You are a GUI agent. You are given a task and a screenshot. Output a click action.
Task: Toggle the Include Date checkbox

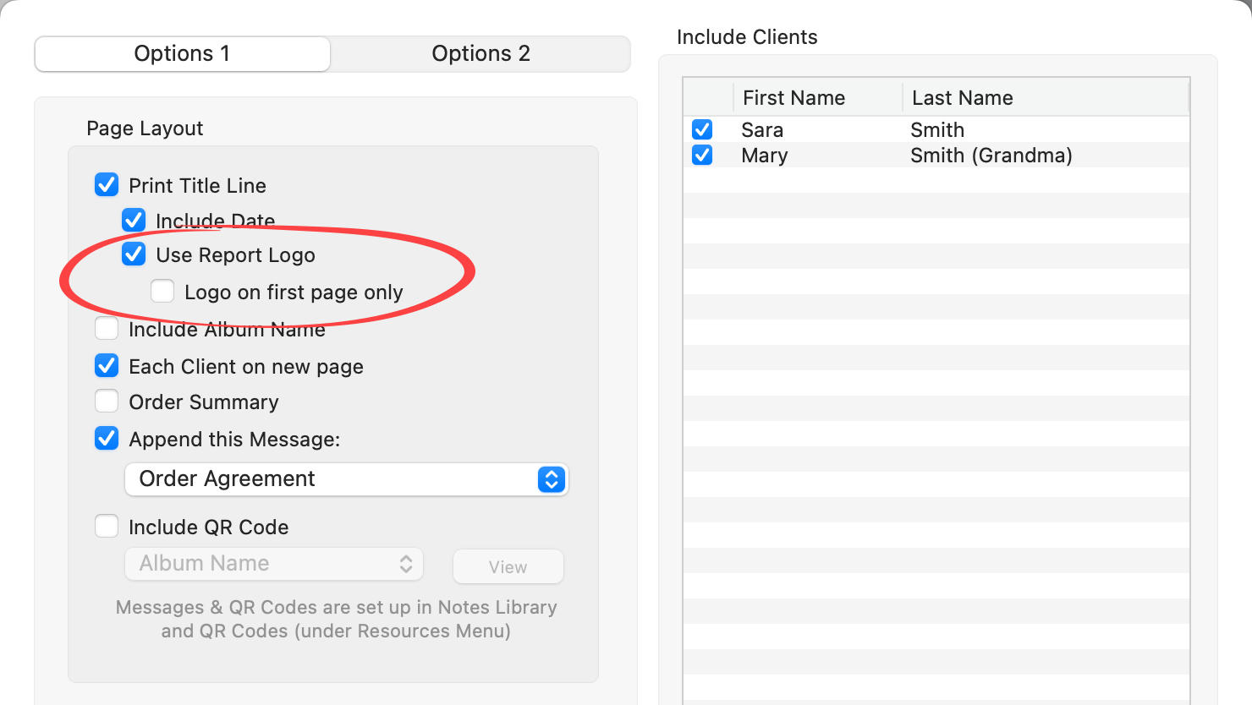coord(134,221)
